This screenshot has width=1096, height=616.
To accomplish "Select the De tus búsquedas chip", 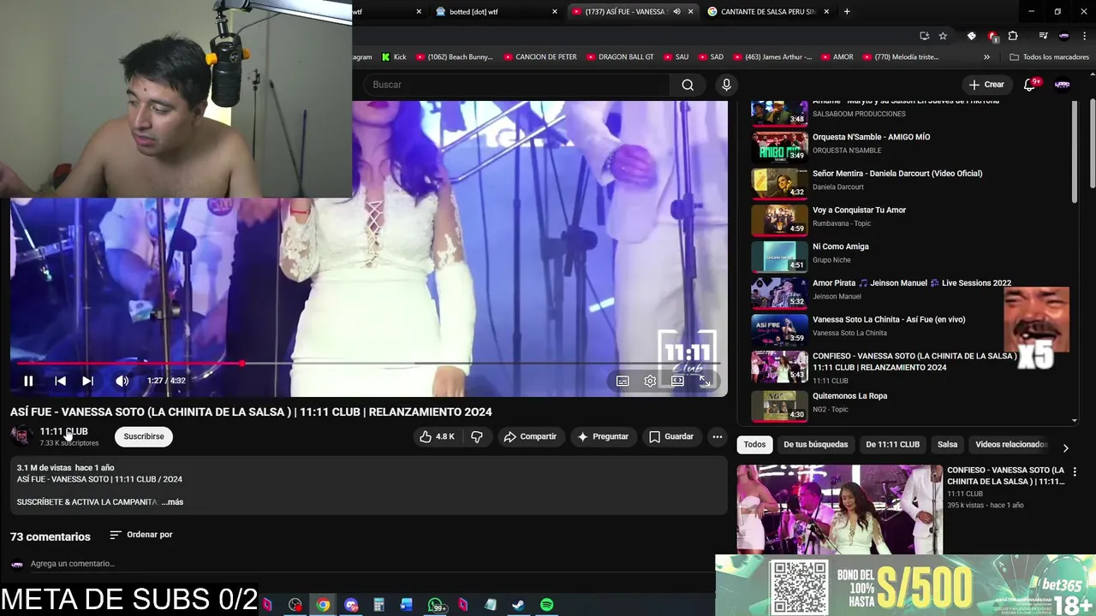I will point(815,445).
